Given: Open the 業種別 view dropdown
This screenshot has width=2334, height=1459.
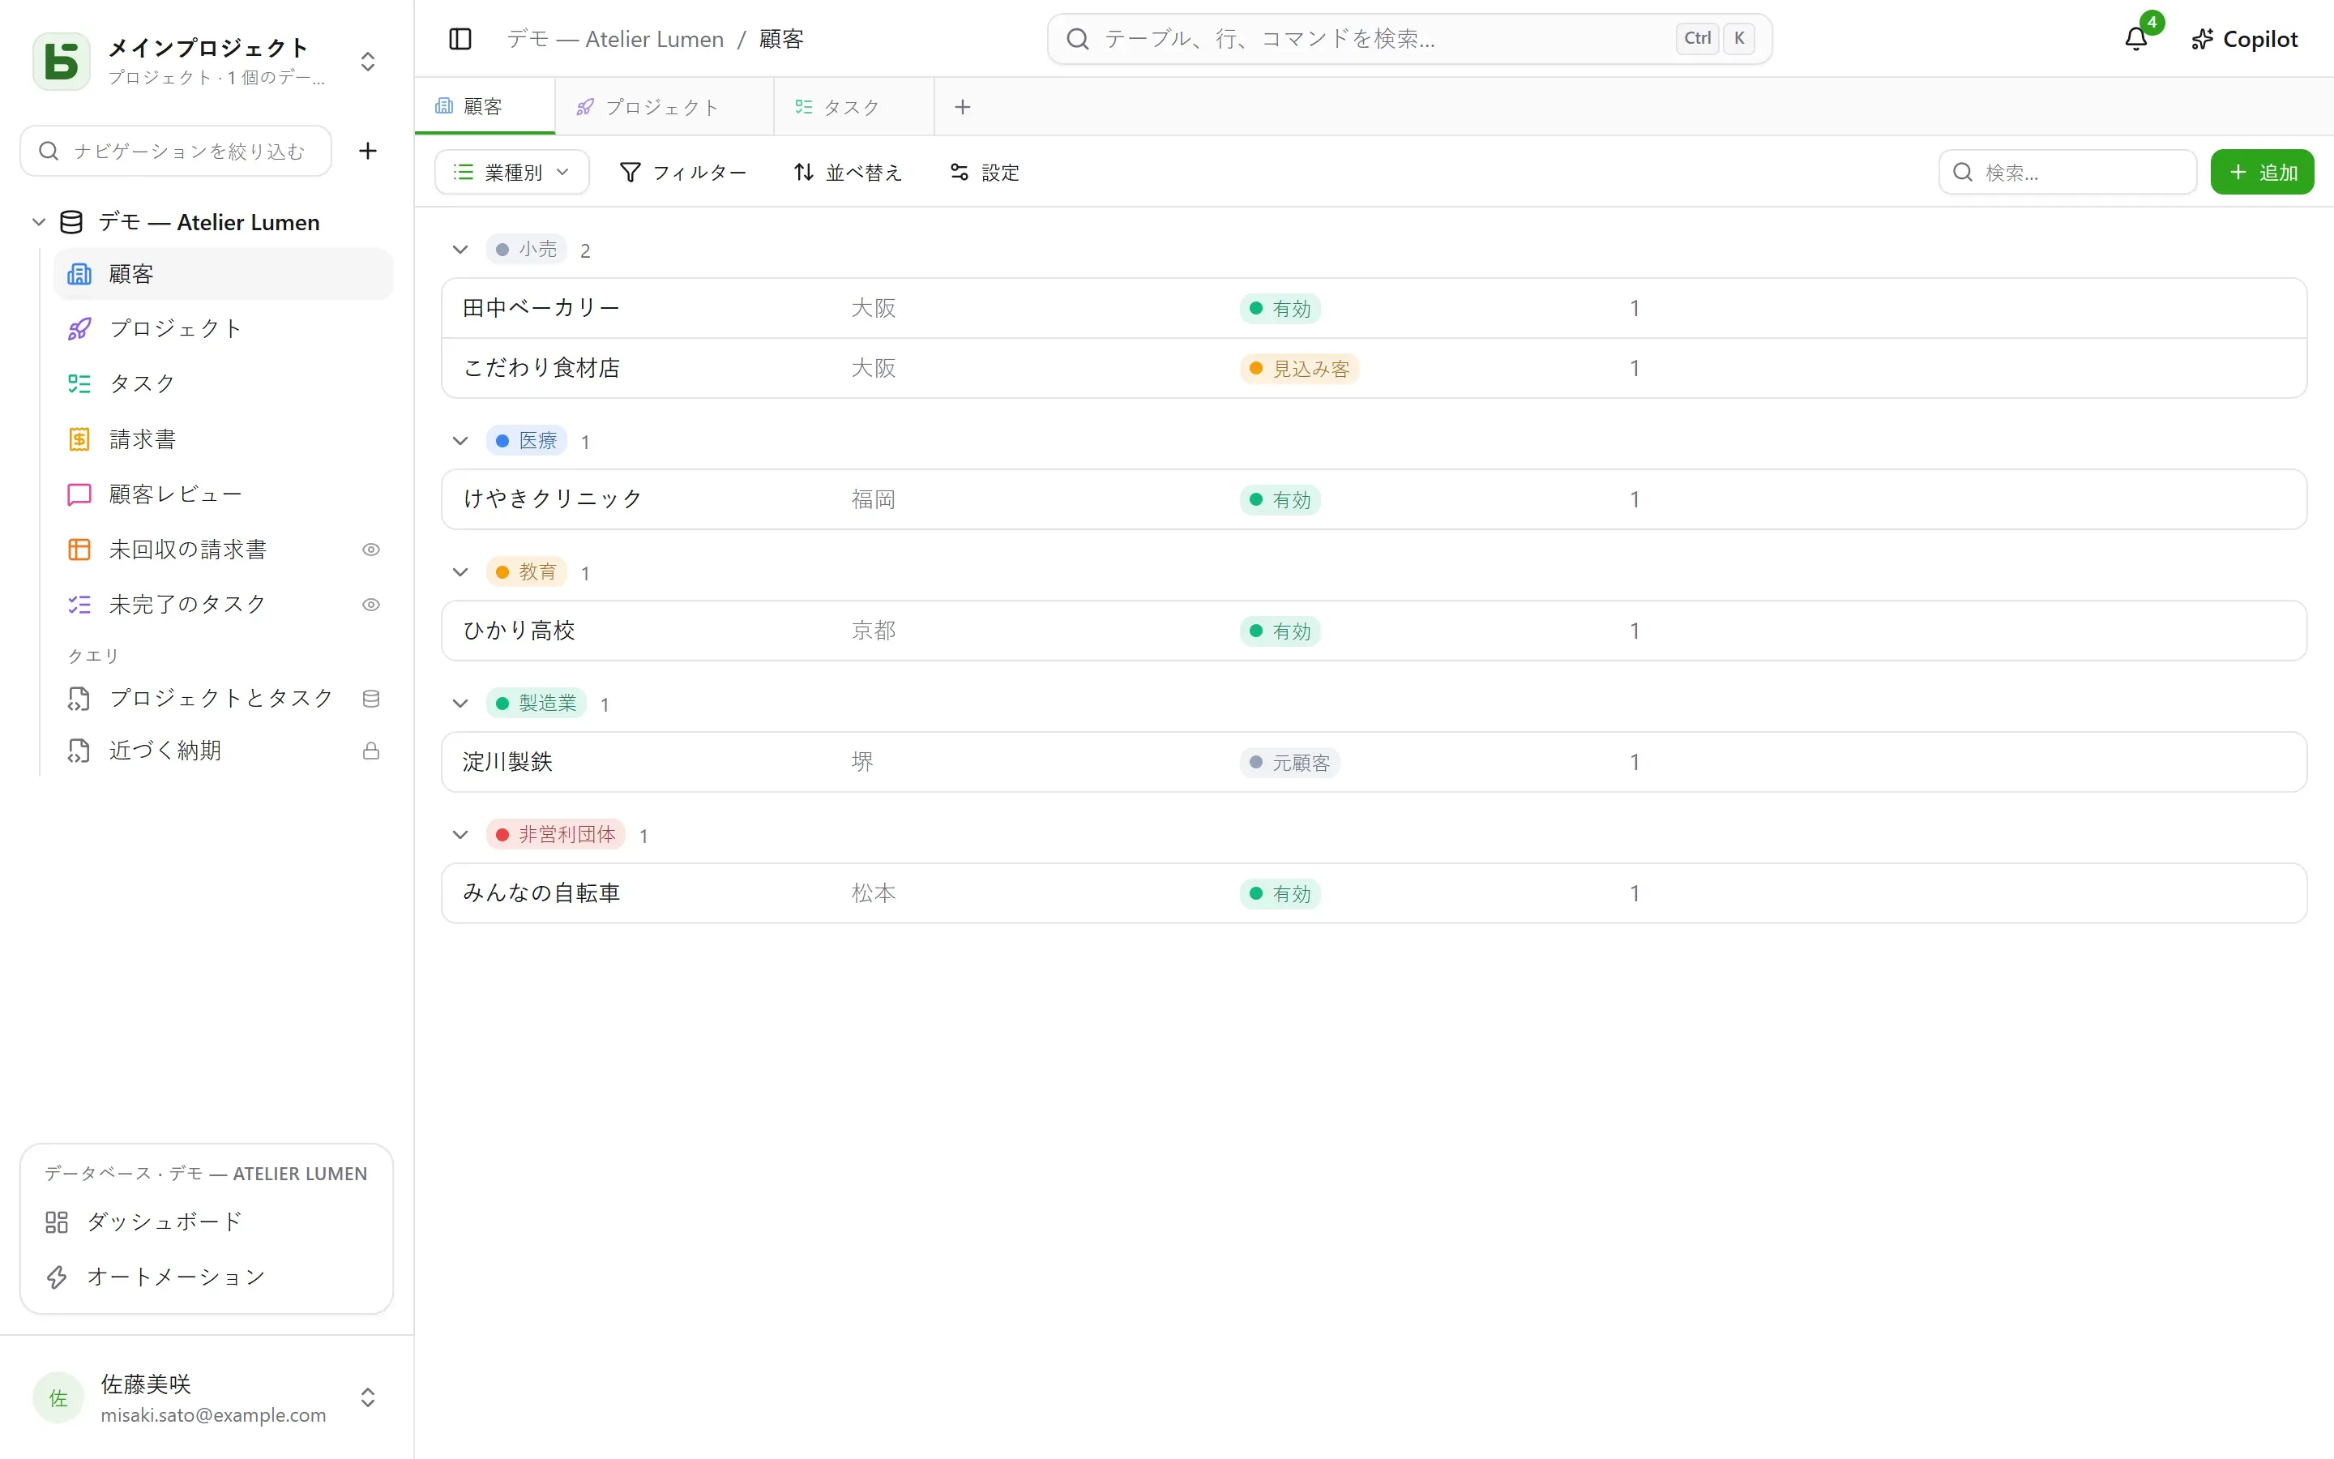Looking at the screenshot, I should [x=512, y=172].
